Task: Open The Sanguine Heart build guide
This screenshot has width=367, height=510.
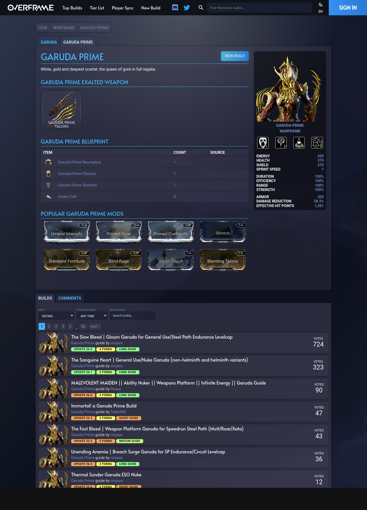Action: coord(160,360)
